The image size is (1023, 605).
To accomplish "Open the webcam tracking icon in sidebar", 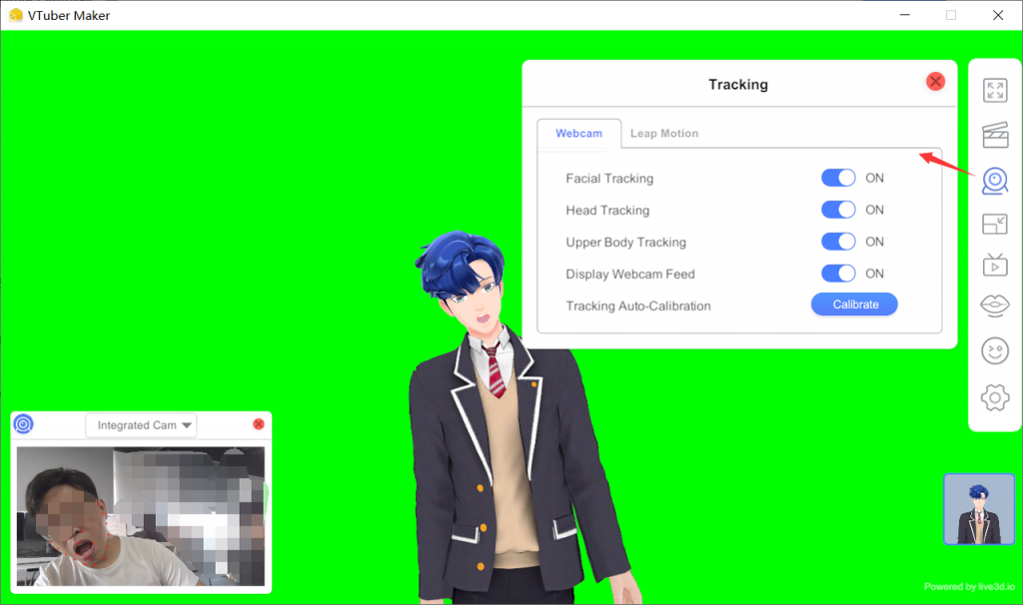I will (995, 181).
